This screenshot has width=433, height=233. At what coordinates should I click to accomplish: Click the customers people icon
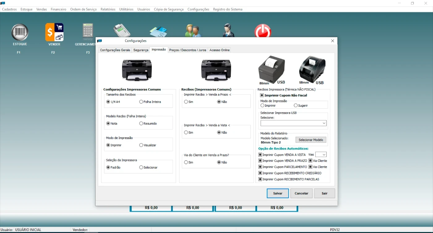(x=193, y=31)
